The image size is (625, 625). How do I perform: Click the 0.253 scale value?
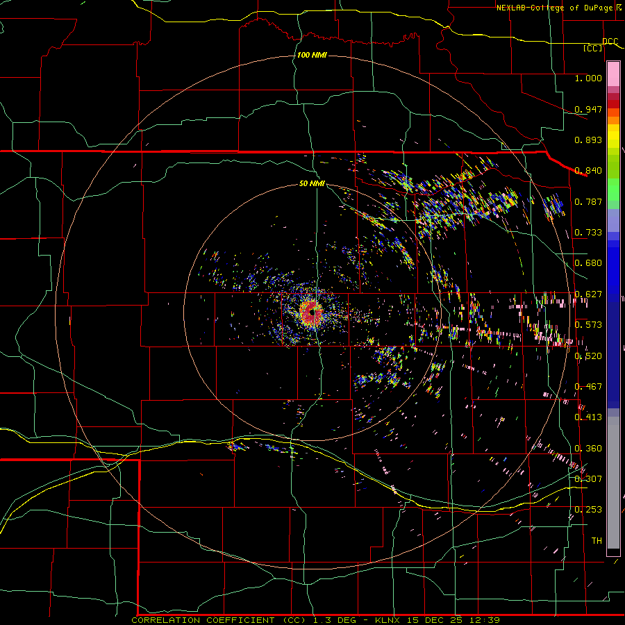pos(588,510)
